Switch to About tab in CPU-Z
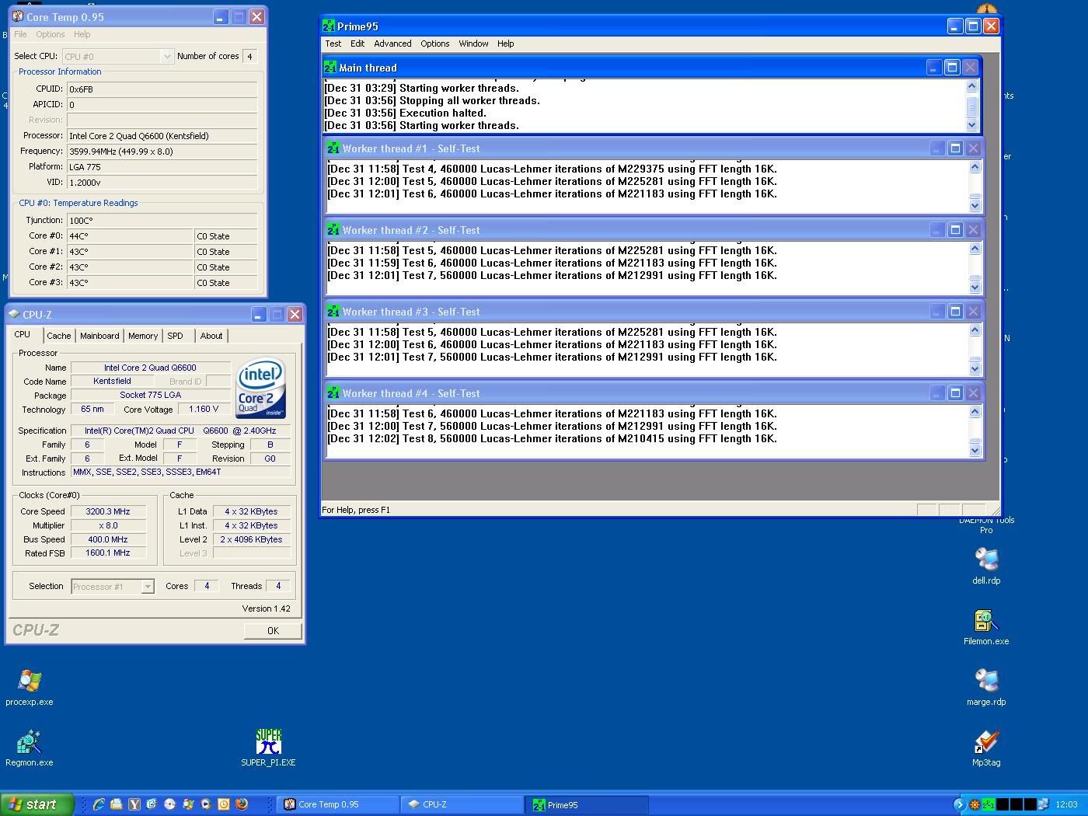Screen dimensions: 1088x816 coord(211,336)
